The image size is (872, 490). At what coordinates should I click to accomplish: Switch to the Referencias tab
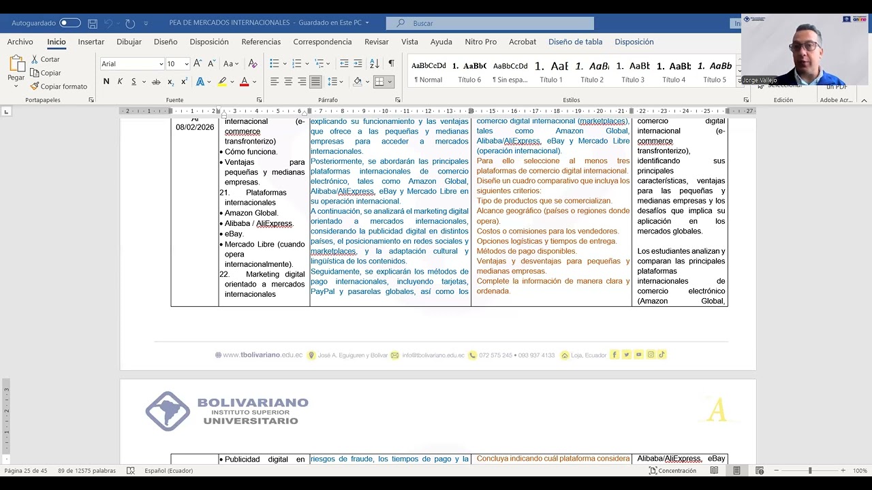point(261,42)
